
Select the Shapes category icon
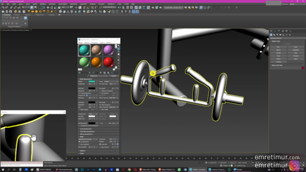(274, 35)
